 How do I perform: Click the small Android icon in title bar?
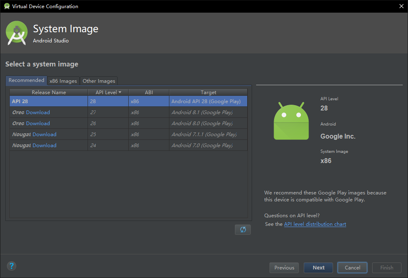[7, 6]
